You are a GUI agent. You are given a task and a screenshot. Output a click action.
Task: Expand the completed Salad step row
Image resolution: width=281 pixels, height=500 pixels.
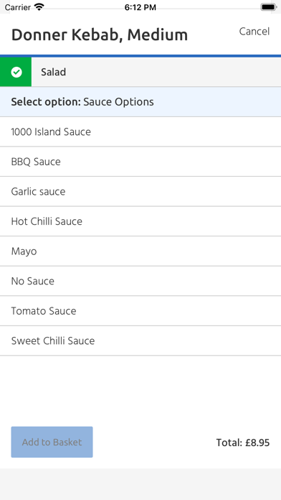click(140, 72)
